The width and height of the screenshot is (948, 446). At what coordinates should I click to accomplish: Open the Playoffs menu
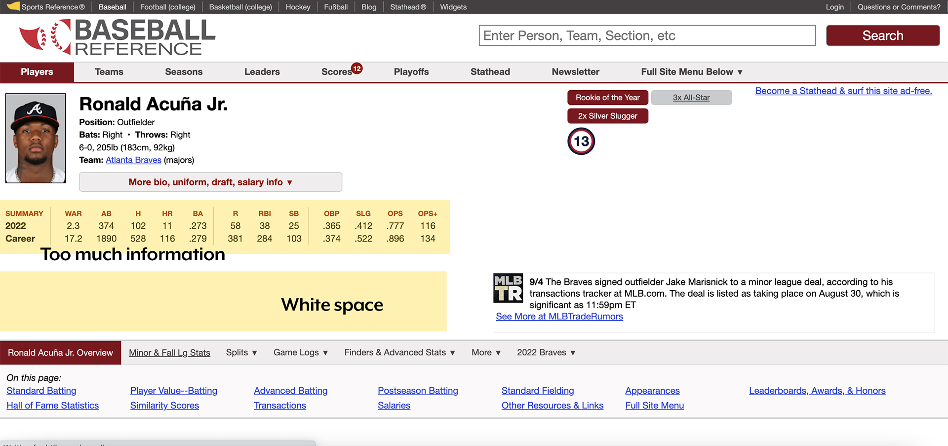point(411,72)
